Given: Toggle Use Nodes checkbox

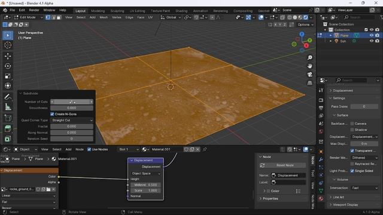Looking at the screenshot, I should point(89,149).
